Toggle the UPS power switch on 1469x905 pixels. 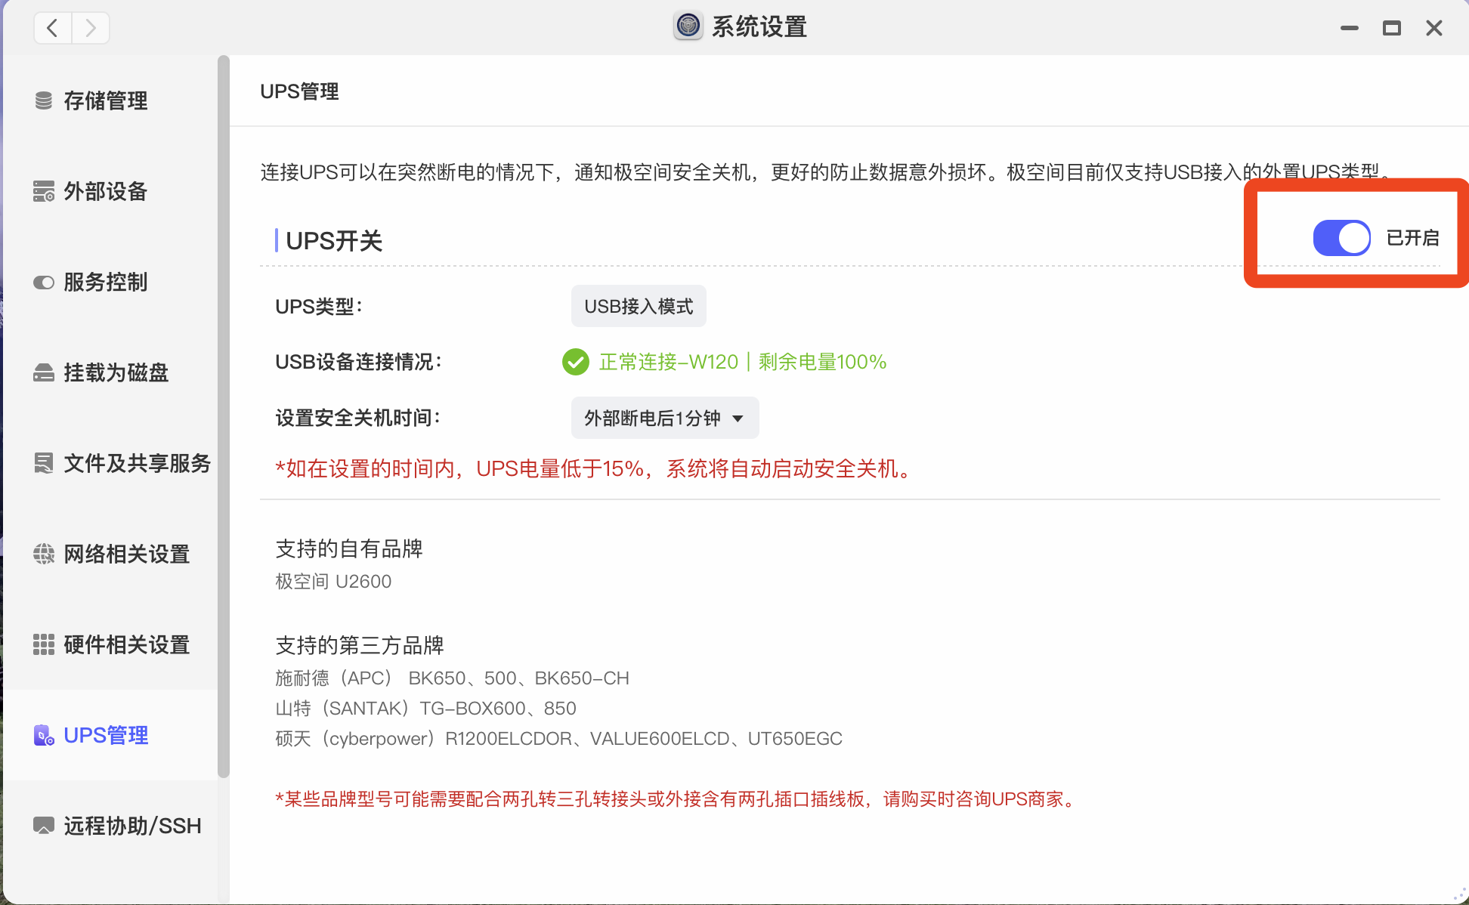tap(1341, 237)
